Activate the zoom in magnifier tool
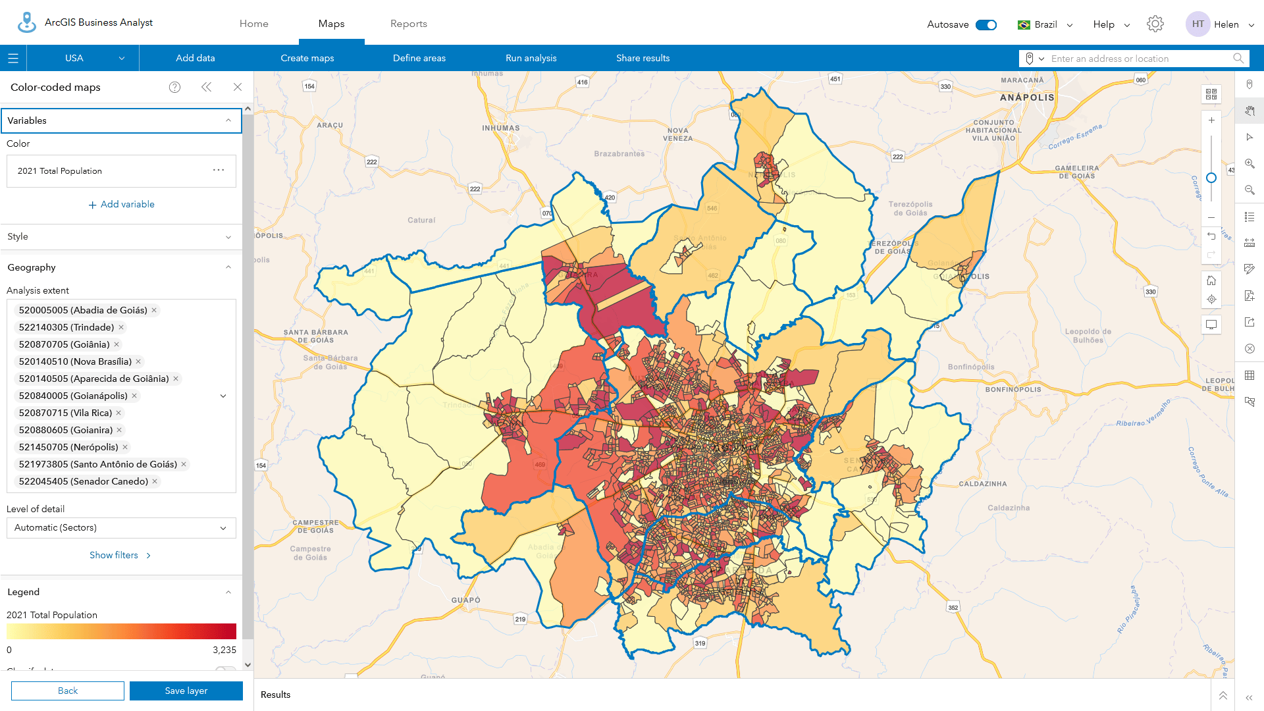This screenshot has height=711, width=1264. (x=1250, y=165)
